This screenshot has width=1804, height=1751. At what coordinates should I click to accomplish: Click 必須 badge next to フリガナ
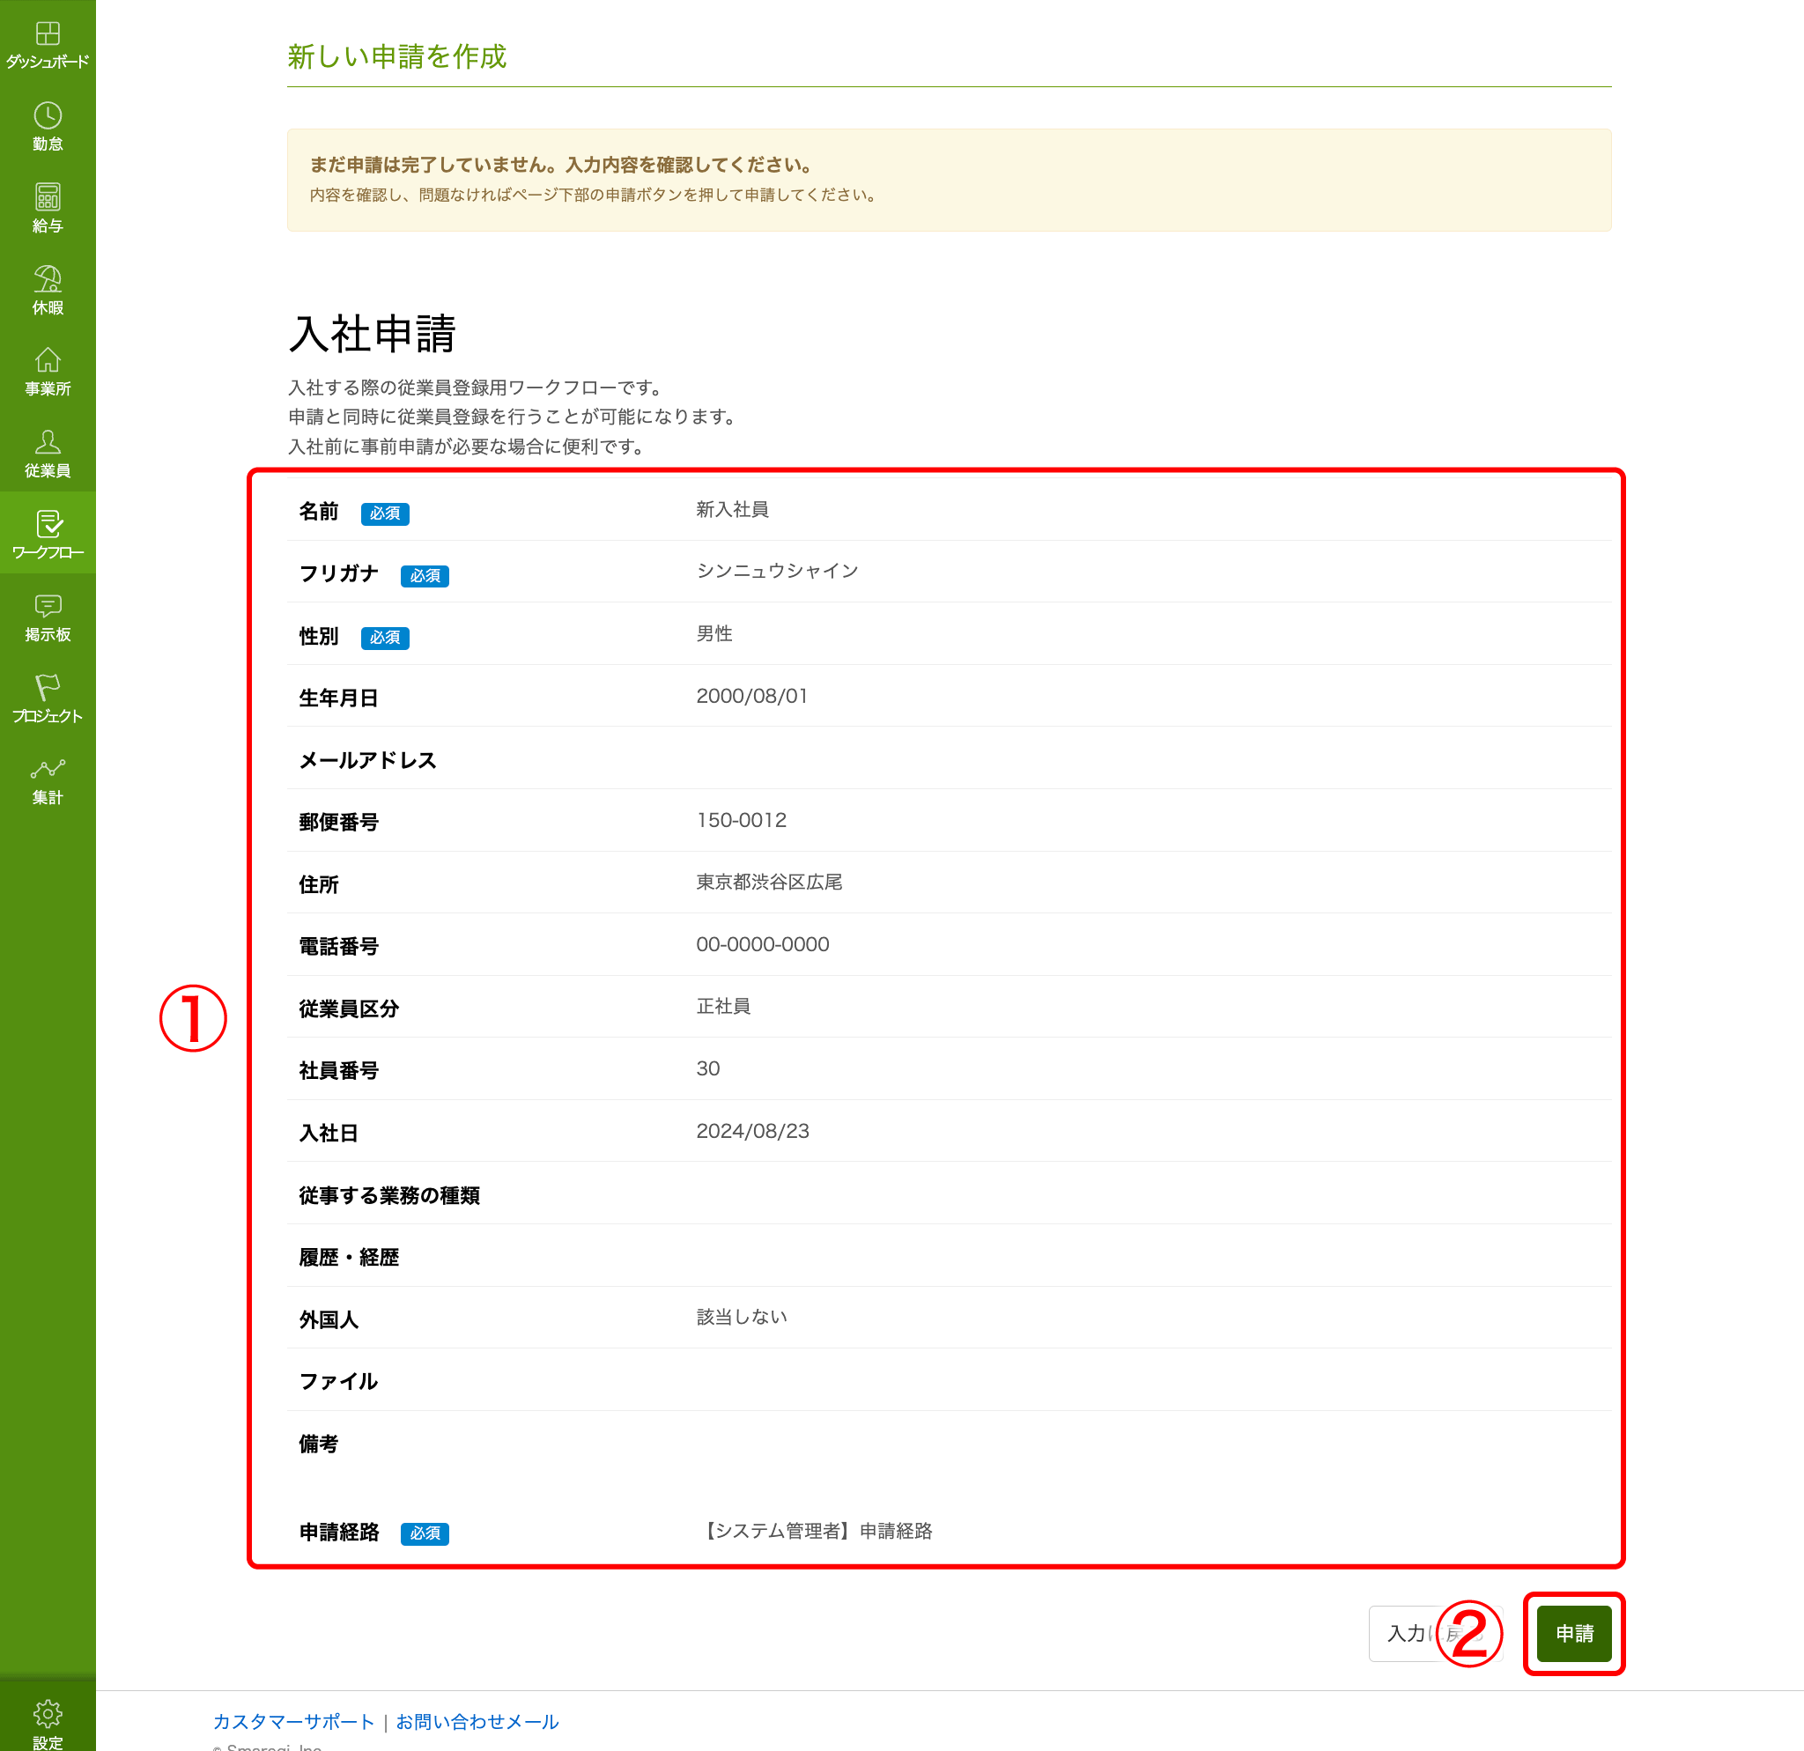tap(425, 576)
